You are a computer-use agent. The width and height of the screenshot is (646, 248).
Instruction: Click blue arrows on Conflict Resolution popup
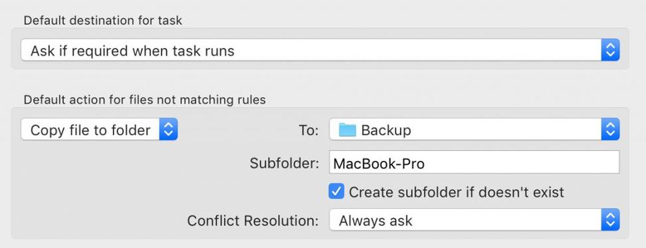(x=610, y=220)
